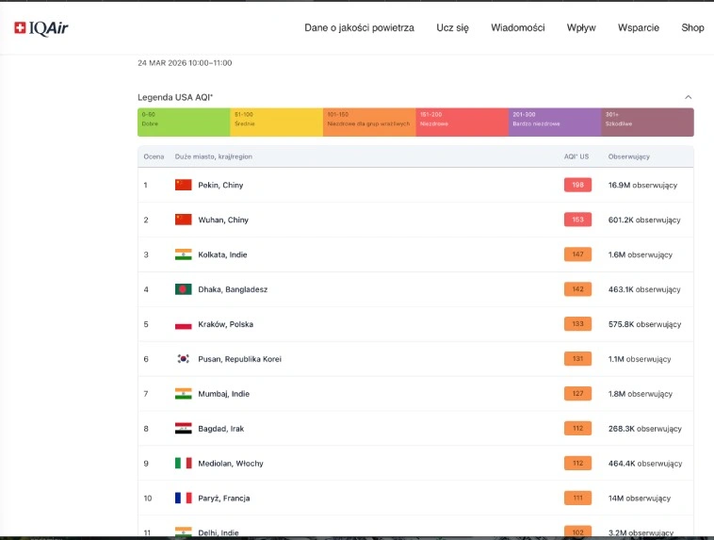The image size is (714, 540).
Task: Click the Italy flag beside Mediolan
Action: [183, 464]
